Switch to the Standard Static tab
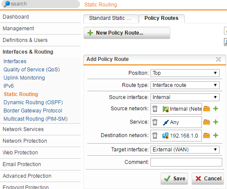This screenshot has width=227, height=189. [111, 19]
